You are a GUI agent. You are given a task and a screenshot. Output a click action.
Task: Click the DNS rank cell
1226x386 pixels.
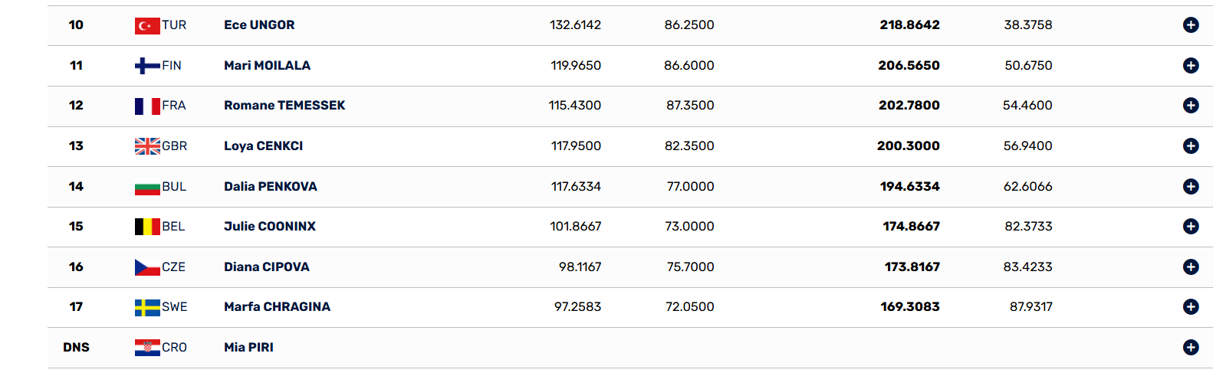[x=76, y=347]
